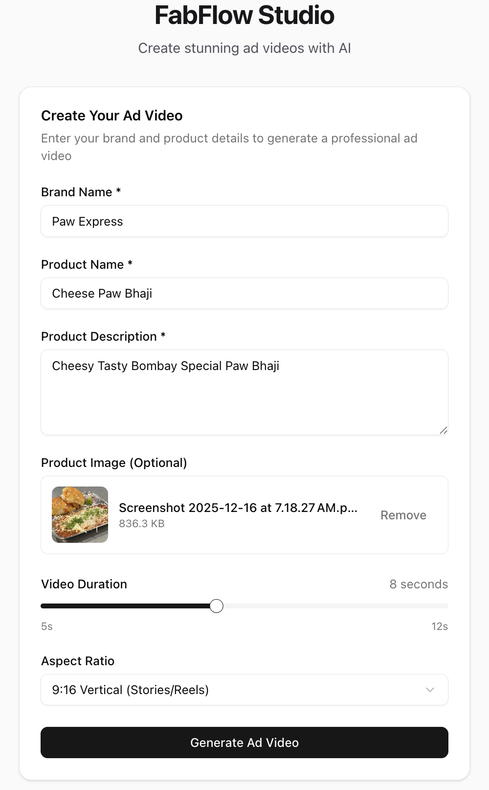The image size is (489, 790).
Task: Click the Video Duration slider handle
Action: point(217,606)
